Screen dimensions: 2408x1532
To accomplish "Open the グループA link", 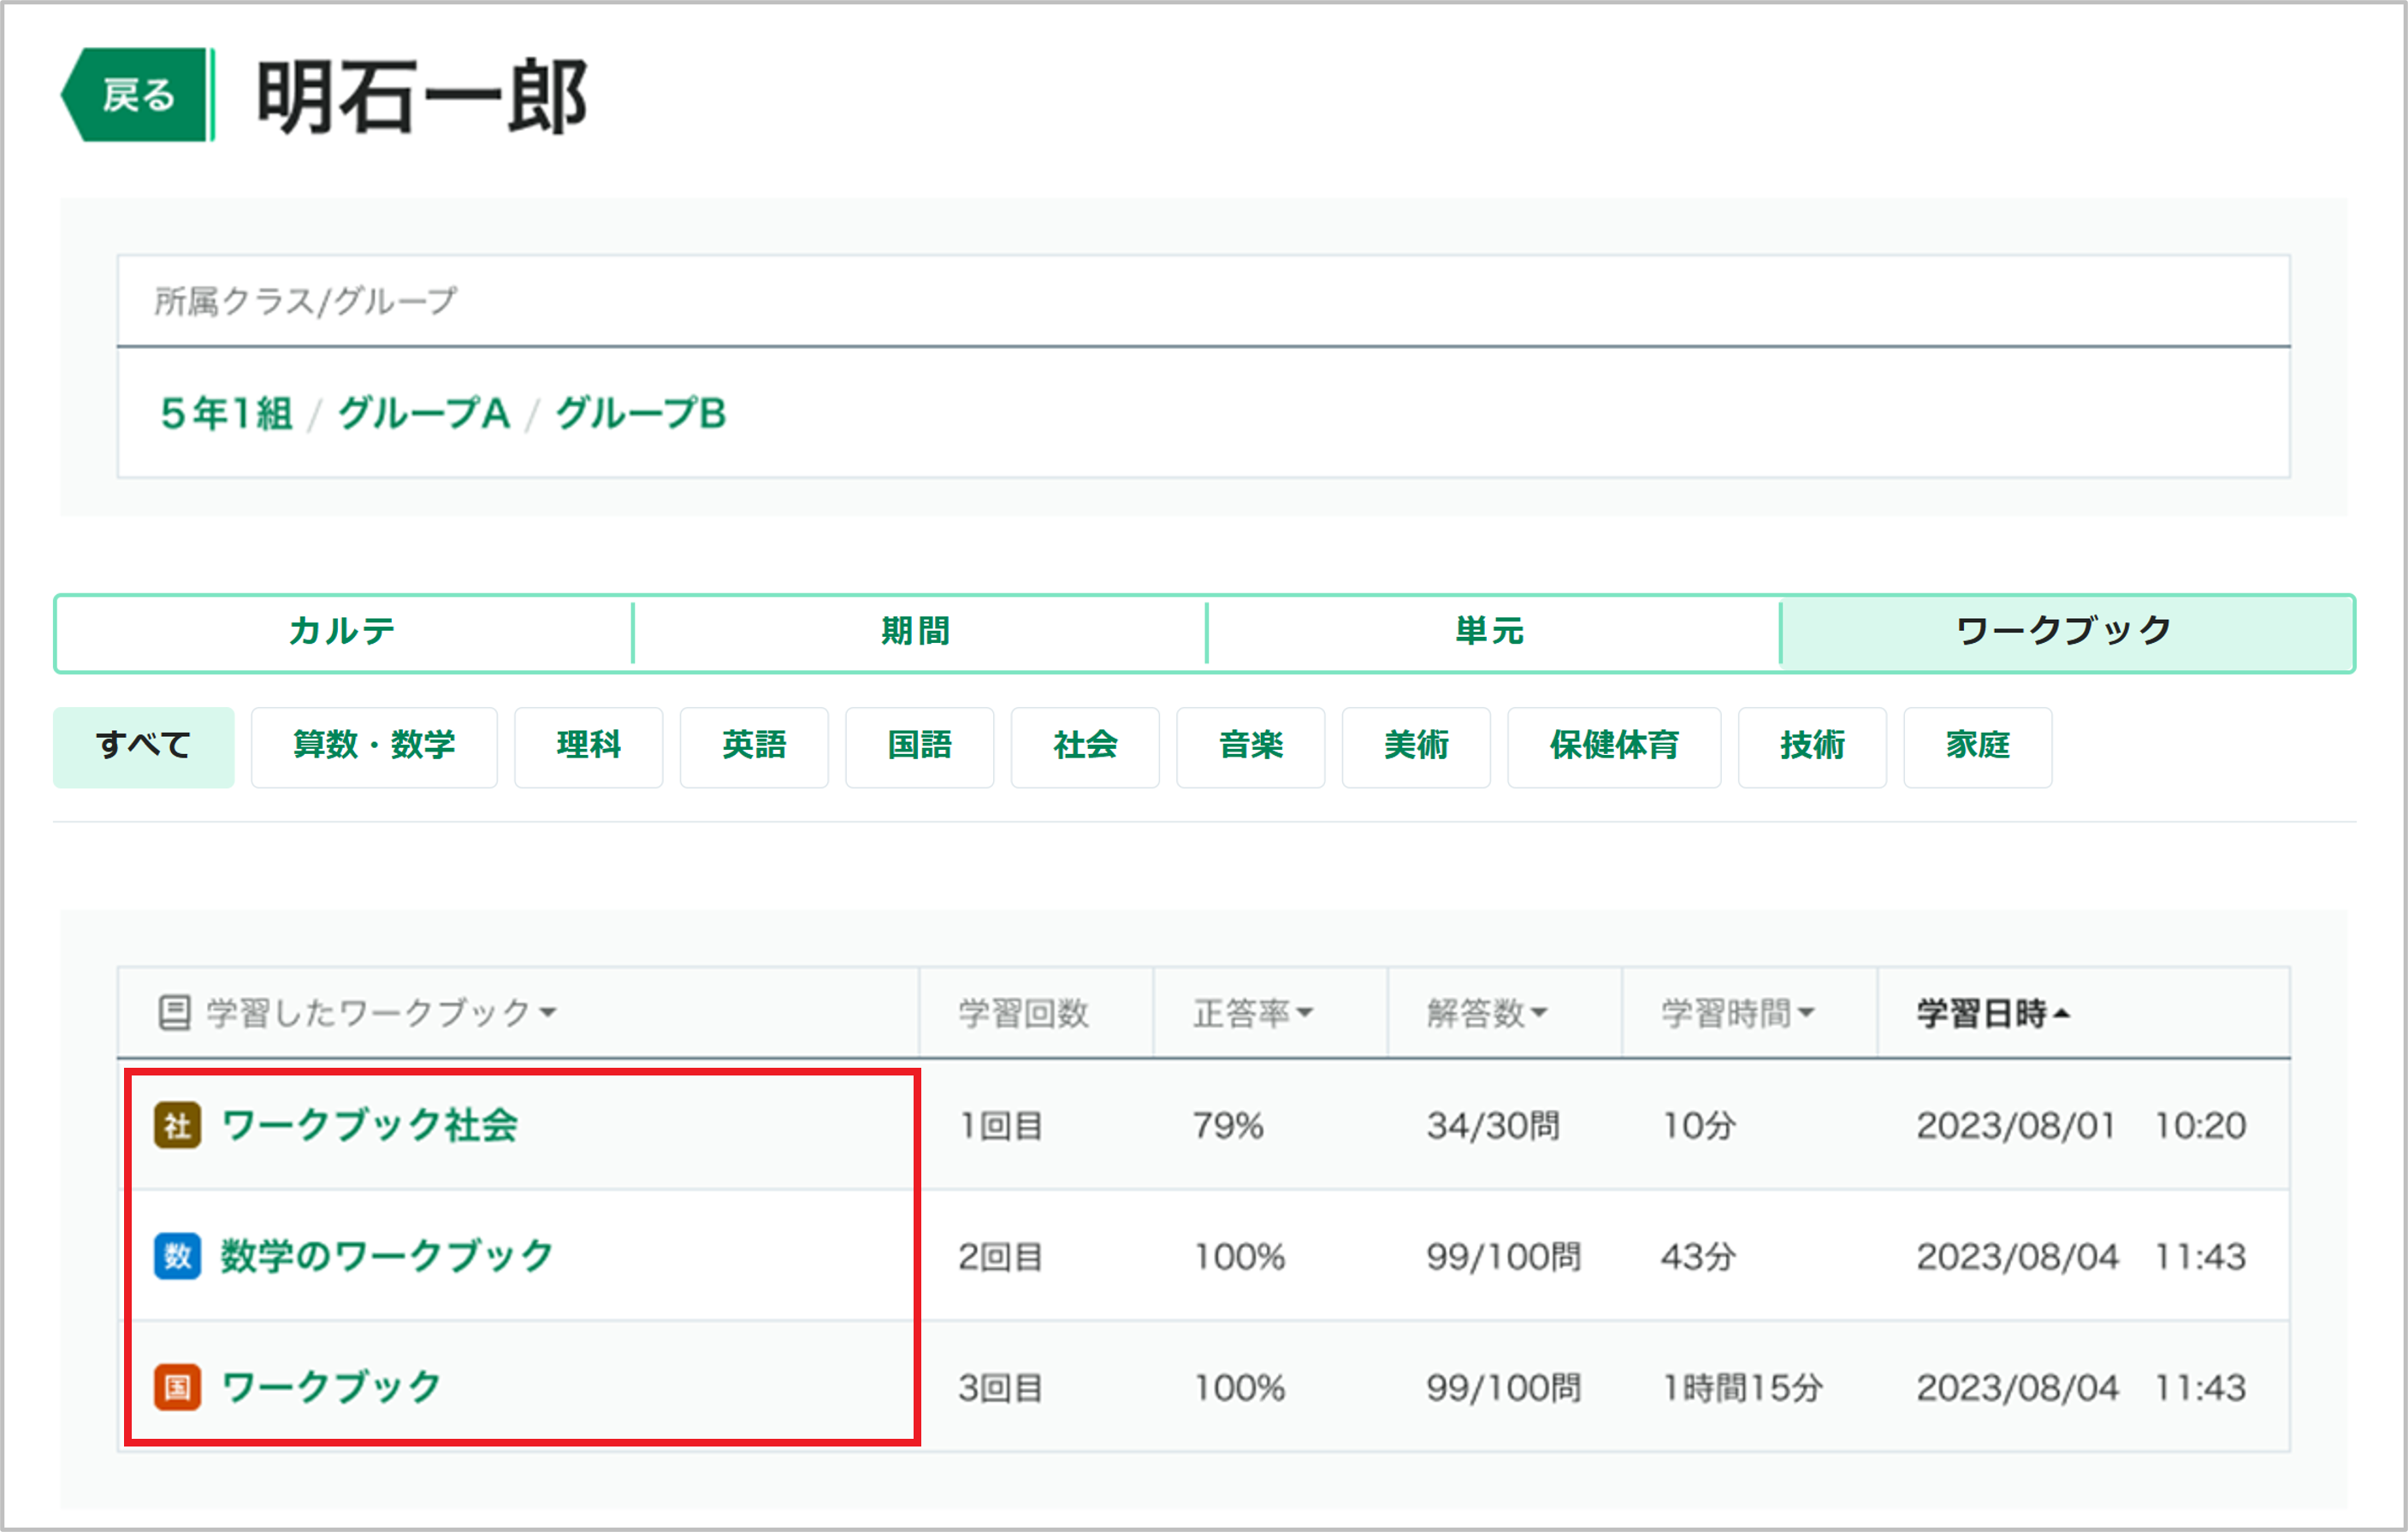I will coord(424,413).
